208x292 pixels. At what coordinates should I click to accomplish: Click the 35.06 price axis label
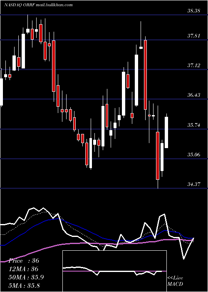click(x=193, y=154)
